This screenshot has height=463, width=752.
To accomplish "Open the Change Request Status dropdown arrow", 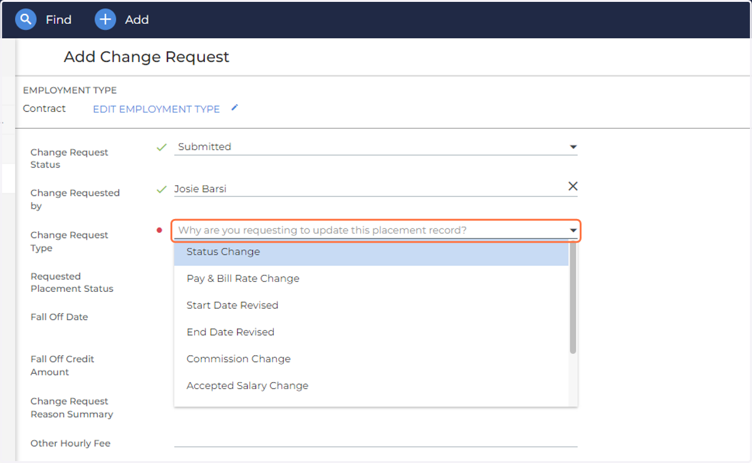I will click(573, 147).
